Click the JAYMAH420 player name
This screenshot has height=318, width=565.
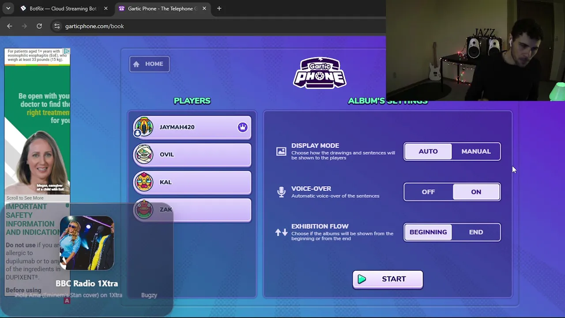(177, 127)
